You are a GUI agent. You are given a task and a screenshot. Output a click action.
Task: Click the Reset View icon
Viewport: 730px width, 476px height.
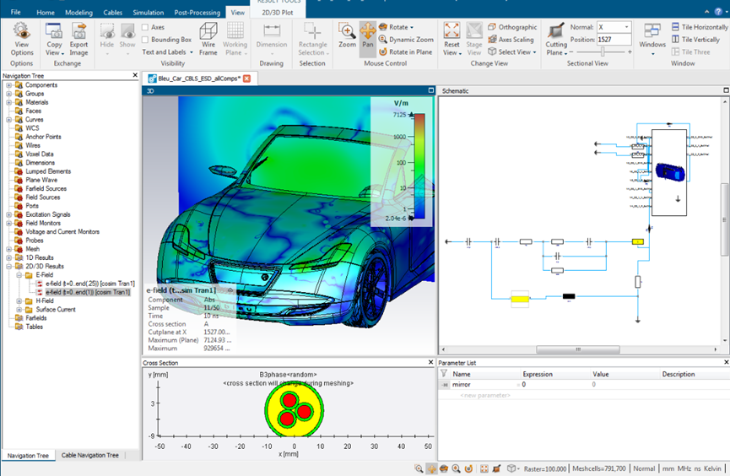tap(452, 39)
